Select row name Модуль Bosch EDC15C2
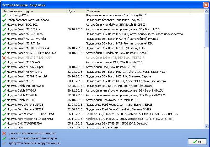 pyautogui.click(x=22, y=25)
